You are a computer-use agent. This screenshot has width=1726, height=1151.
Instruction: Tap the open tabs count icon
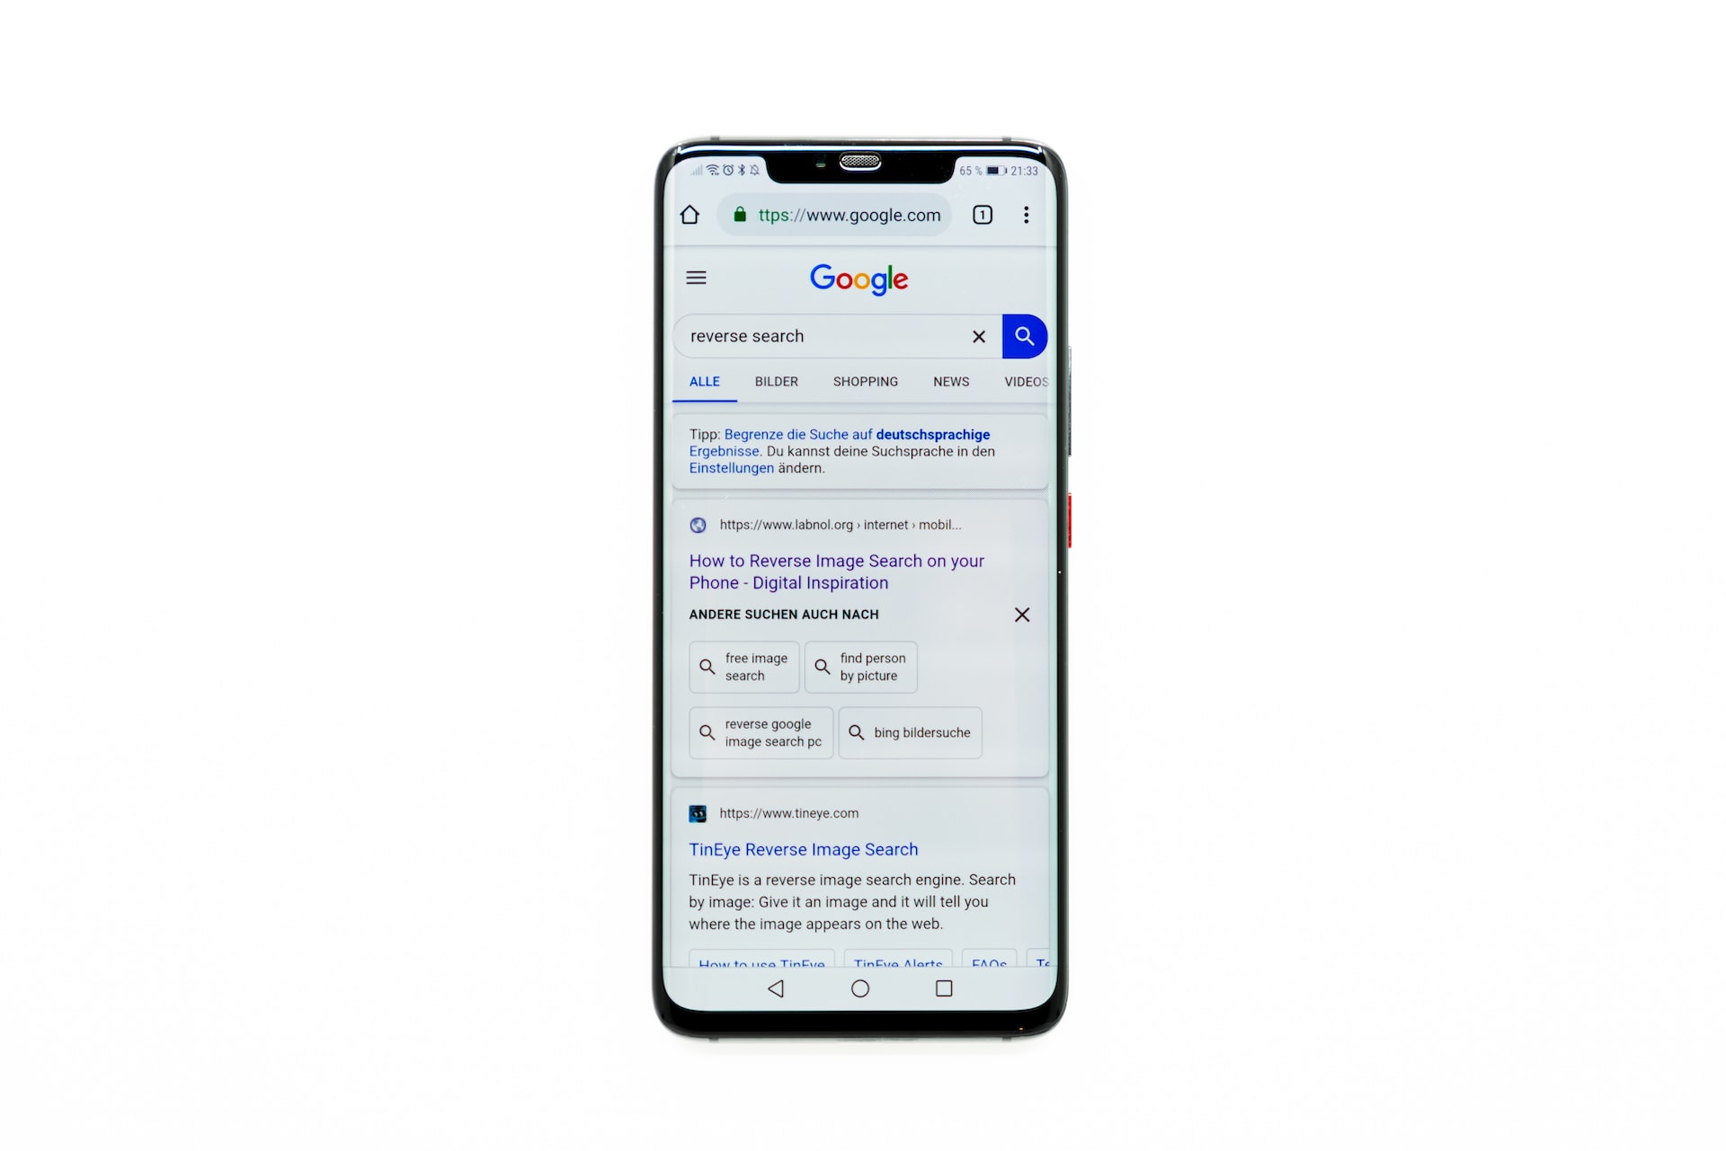tap(982, 215)
